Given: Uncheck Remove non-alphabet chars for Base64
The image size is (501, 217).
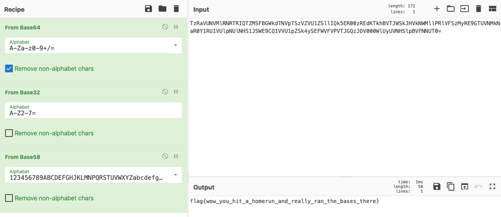Looking at the screenshot, I should click(9, 69).
